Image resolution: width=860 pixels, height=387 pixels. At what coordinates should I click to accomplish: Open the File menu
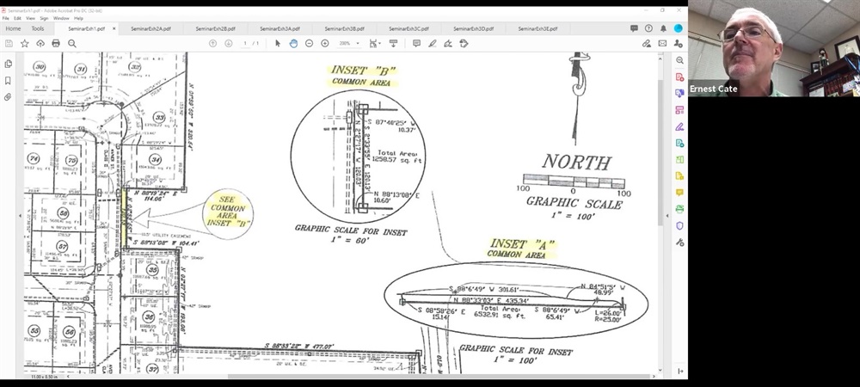[5, 18]
